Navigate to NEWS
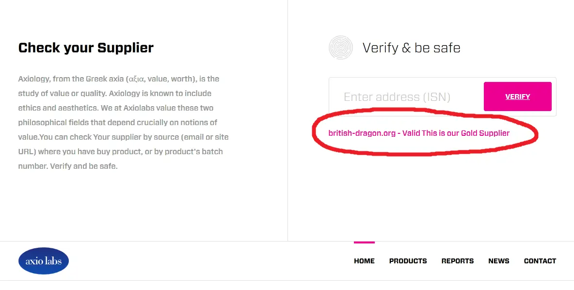Screen dimensions: 574x290 click(498, 261)
